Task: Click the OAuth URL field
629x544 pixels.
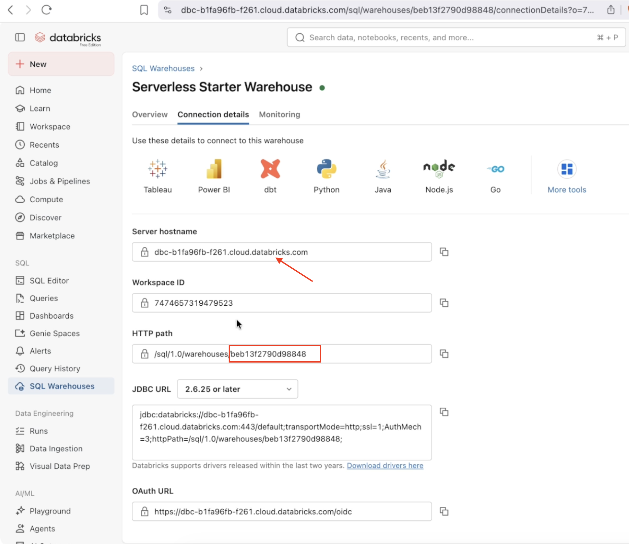Action: 282,511
